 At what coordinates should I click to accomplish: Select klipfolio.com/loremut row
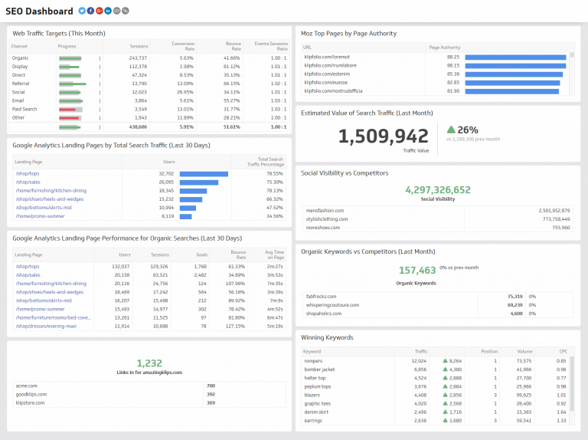[x=327, y=57]
